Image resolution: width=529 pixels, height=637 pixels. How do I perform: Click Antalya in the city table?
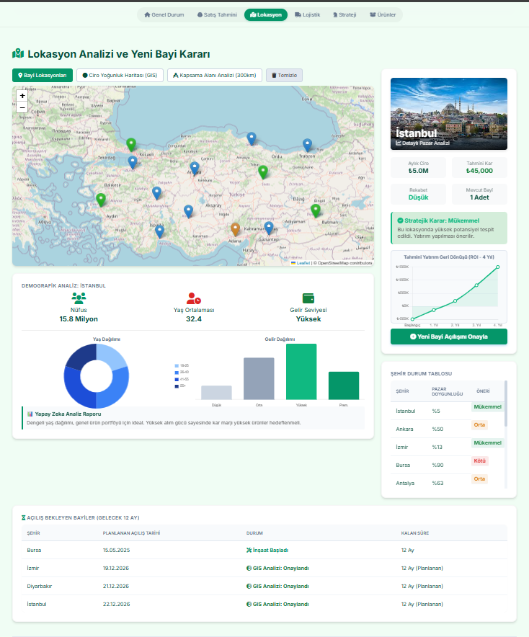point(405,483)
